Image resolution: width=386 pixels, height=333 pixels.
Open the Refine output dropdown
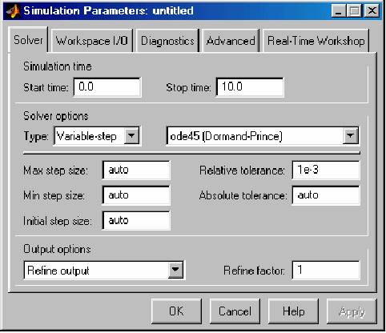coord(175,270)
